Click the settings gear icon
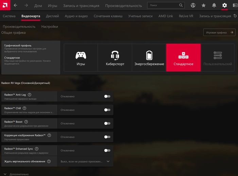238x176 pixels. 224,5
